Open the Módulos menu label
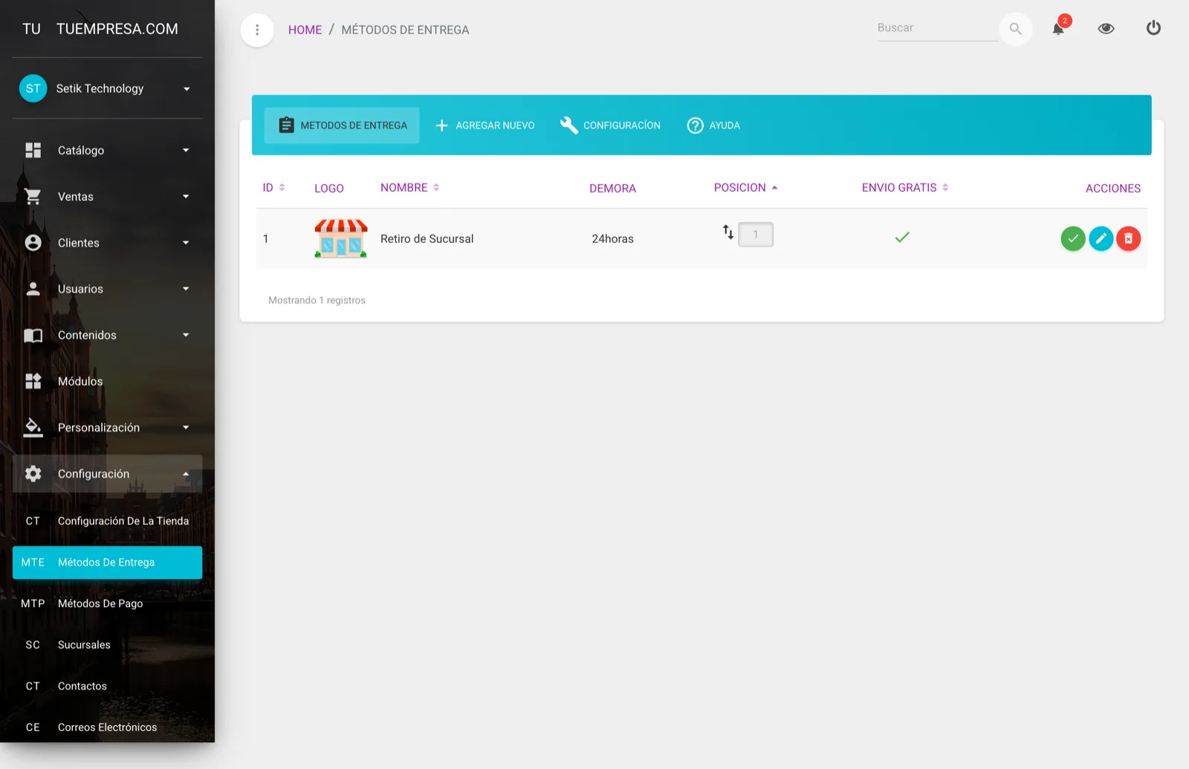1189x769 pixels. point(80,381)
